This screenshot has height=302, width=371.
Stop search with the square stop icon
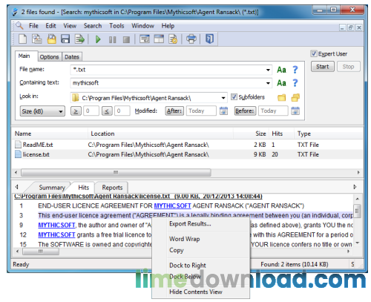pyautogui.click(x=126, y=39)
